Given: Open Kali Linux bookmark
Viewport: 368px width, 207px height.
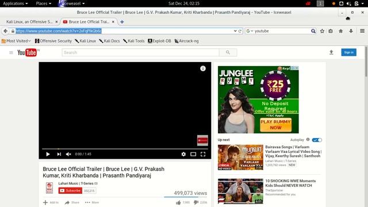Looking at the screenshot, I should pos(86,41).
